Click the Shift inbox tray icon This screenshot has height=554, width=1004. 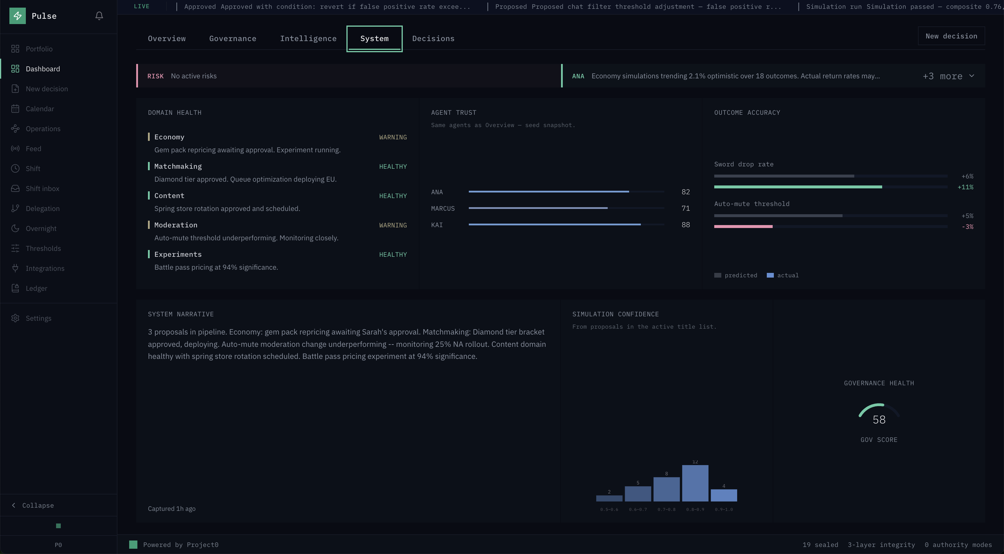pos(15,189)
